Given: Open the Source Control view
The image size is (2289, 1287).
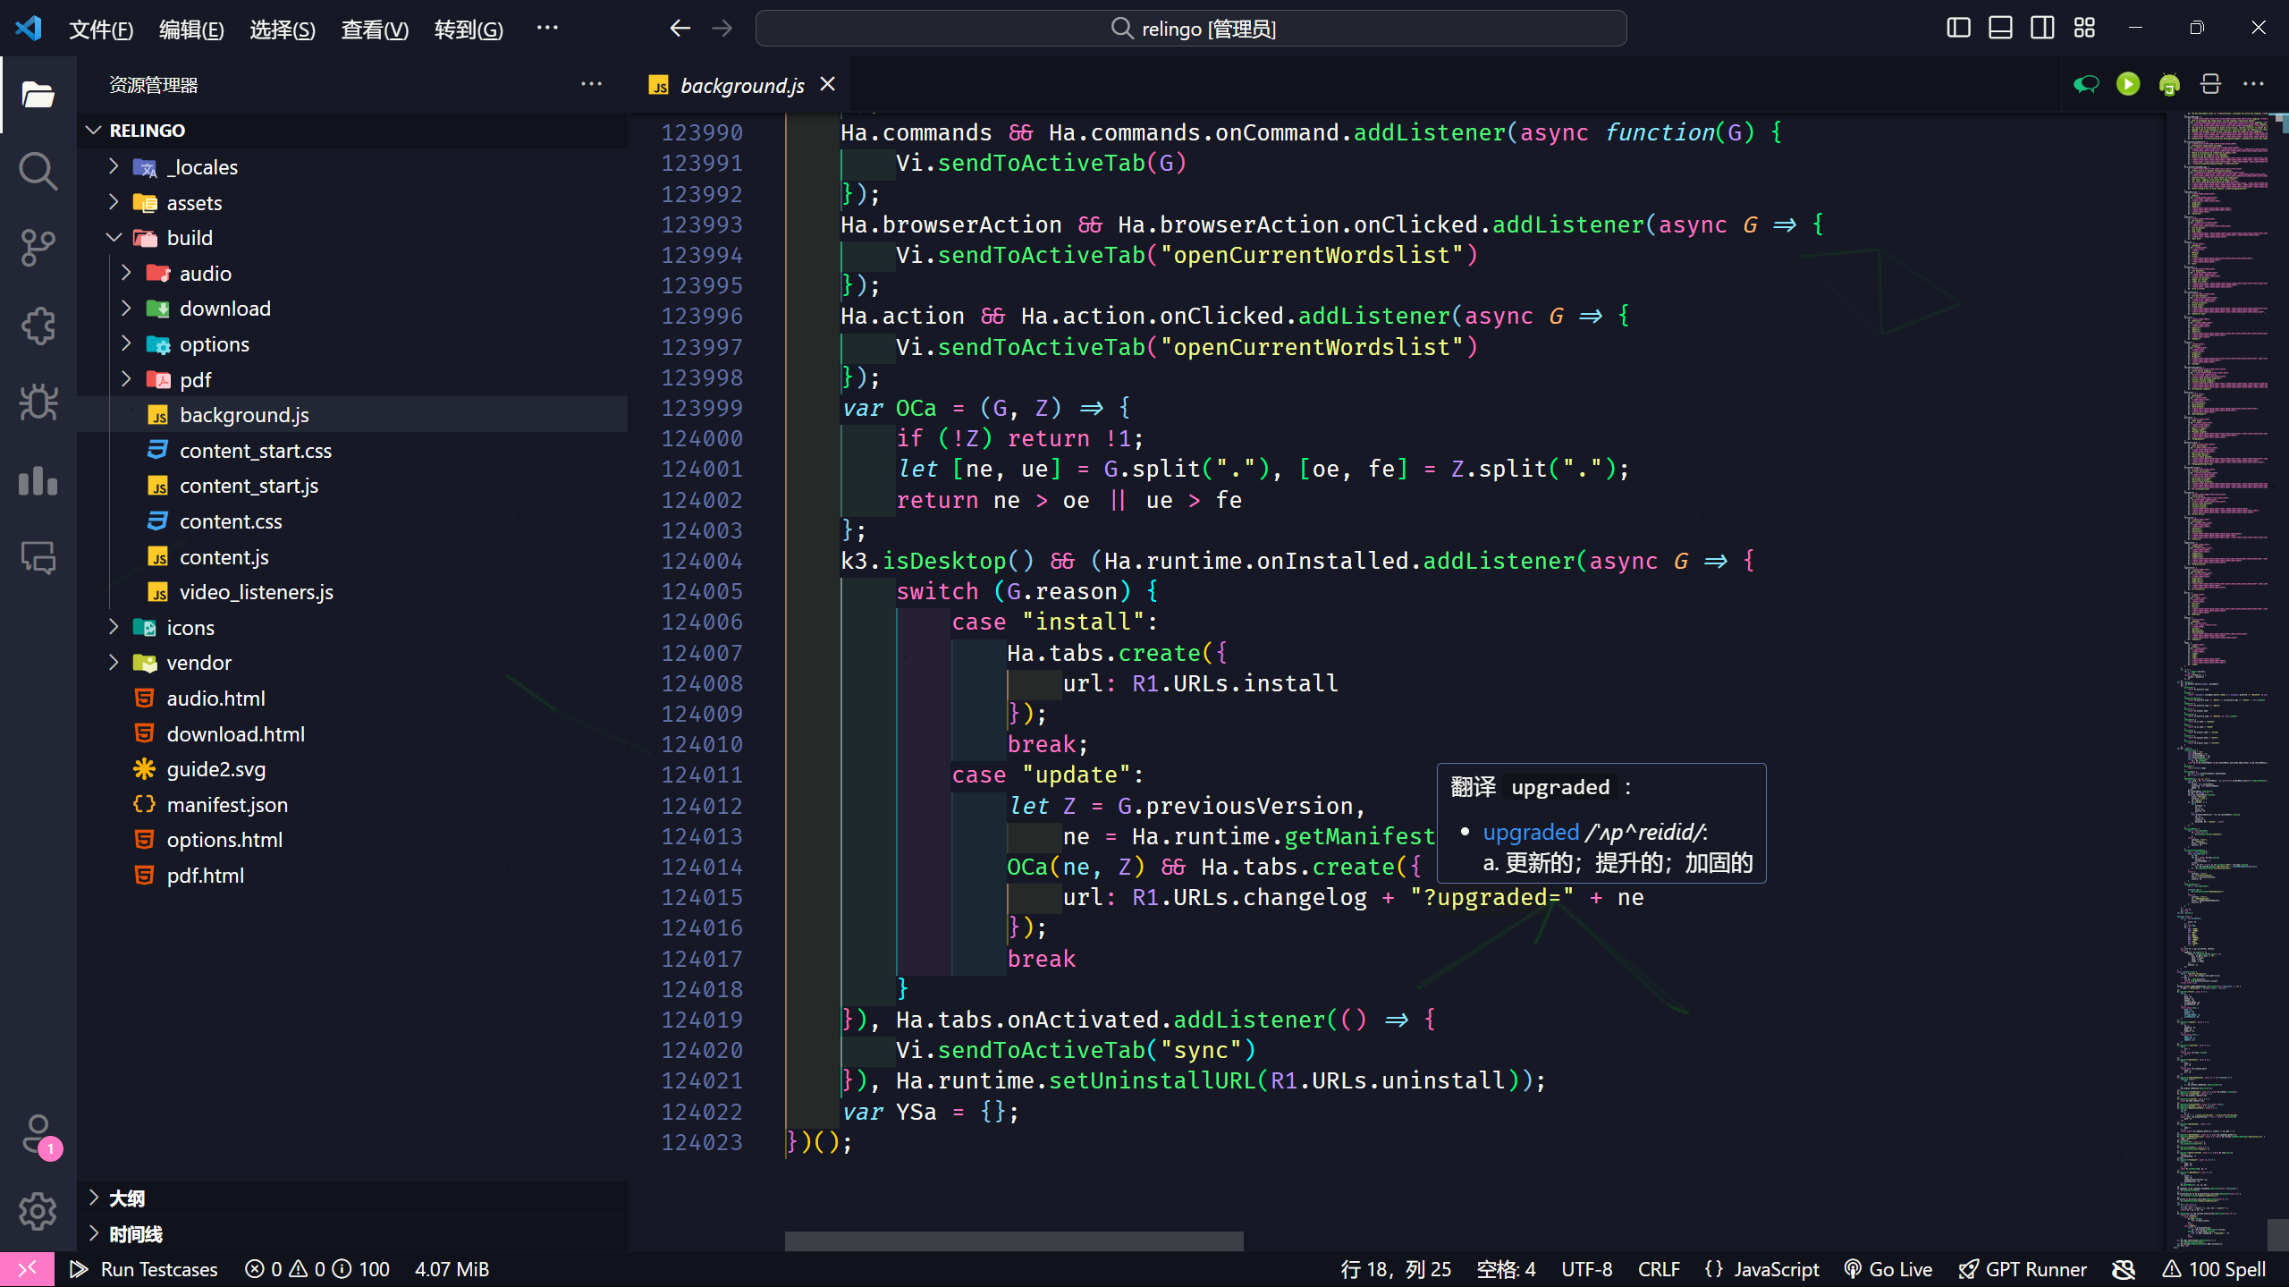Looking at the screenshot, I should [38, 248].
